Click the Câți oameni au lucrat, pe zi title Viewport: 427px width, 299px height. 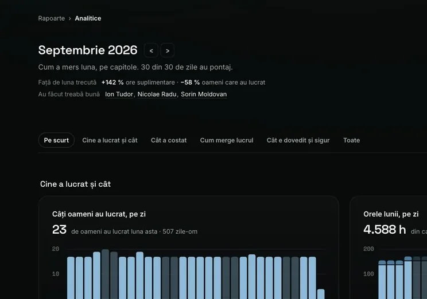tap(99, 214)
